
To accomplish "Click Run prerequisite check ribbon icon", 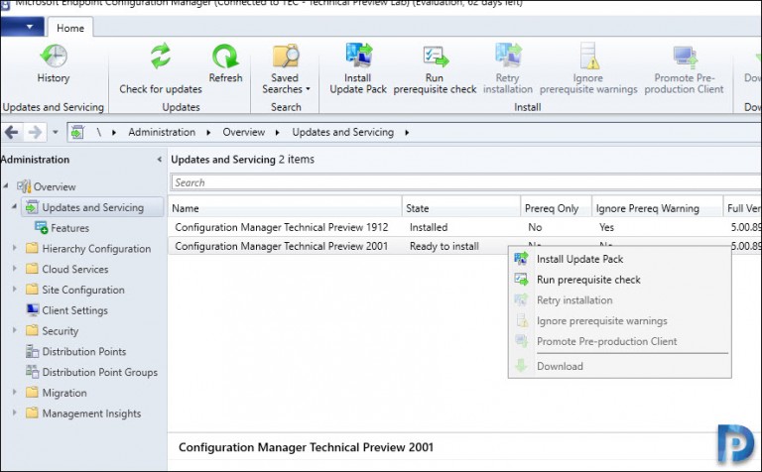I will pyautogui.click(x=436, y=57).
